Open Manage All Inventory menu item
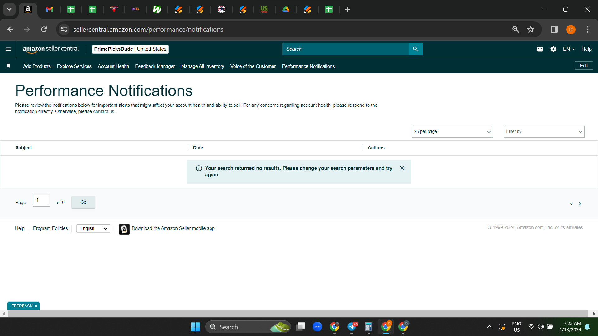The width and height of the screenshot is (598, 336). 202,66
